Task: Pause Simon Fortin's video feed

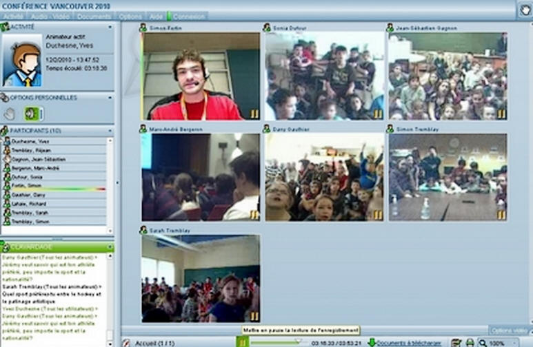Action: tap(255, 114)
